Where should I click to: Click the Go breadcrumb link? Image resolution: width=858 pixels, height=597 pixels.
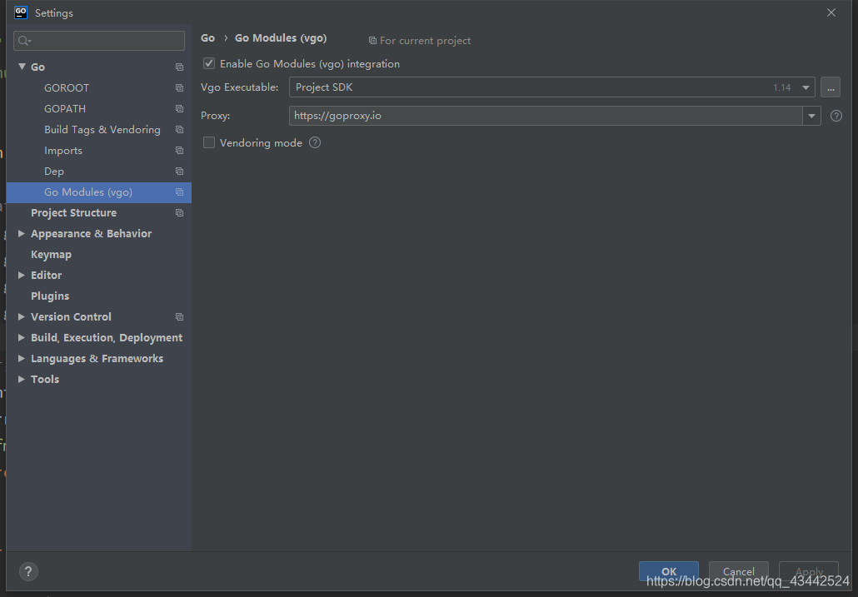pyautogui.click(x=208, y=38)
